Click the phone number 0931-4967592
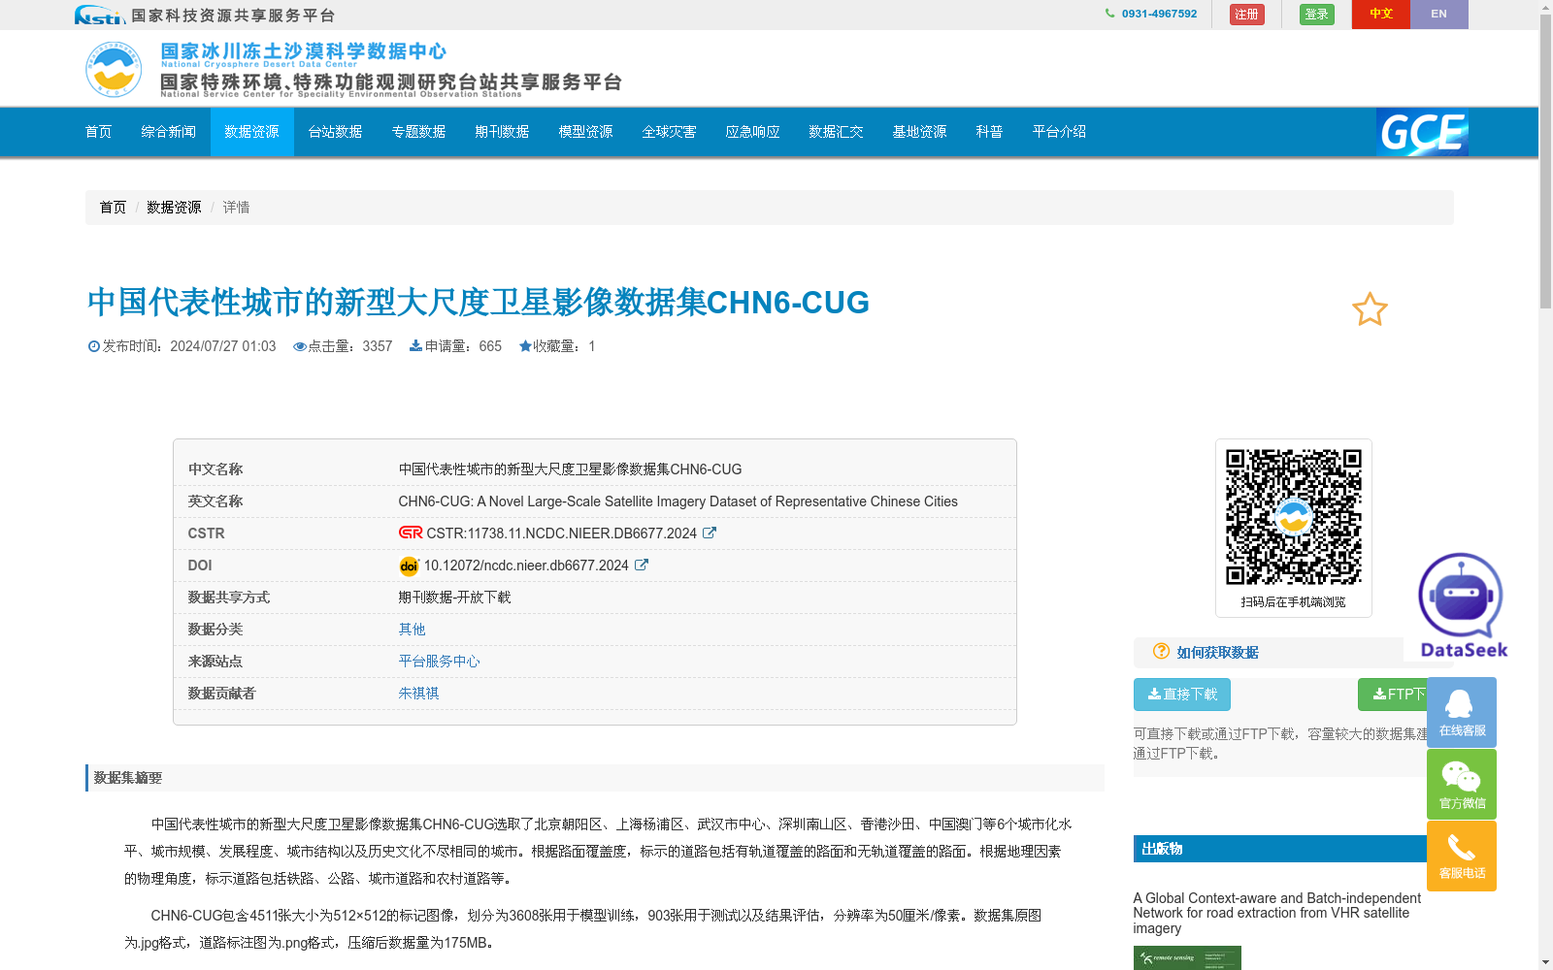This screenshot has height=970, width=1553. (1159, 14)
